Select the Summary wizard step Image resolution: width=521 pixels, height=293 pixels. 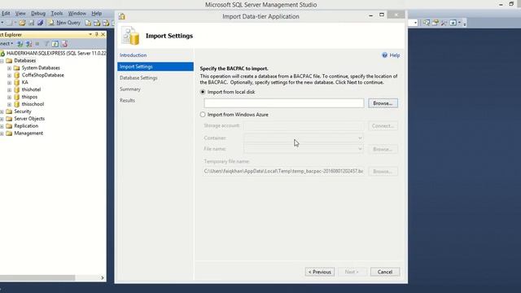click(130, 89)
